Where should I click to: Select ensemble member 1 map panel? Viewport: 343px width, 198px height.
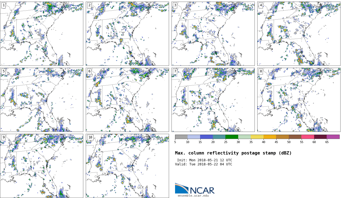tap(42, 34)
